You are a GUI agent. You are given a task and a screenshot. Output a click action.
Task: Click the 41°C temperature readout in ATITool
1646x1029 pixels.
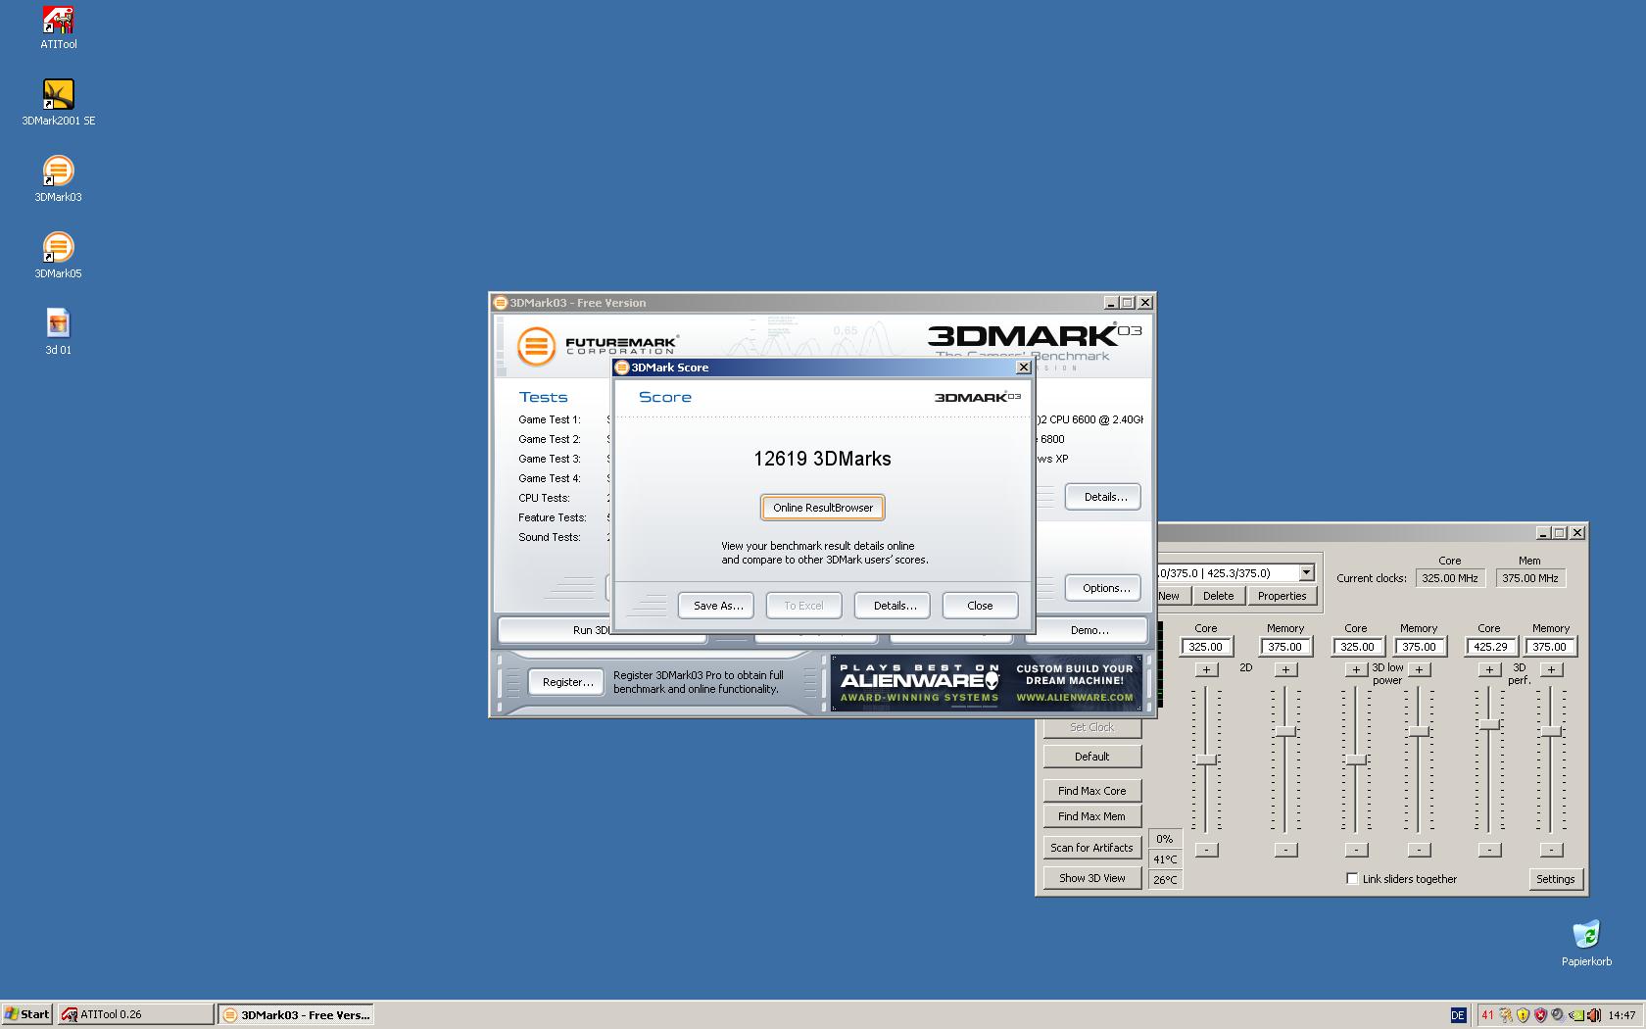point(1165,859)
